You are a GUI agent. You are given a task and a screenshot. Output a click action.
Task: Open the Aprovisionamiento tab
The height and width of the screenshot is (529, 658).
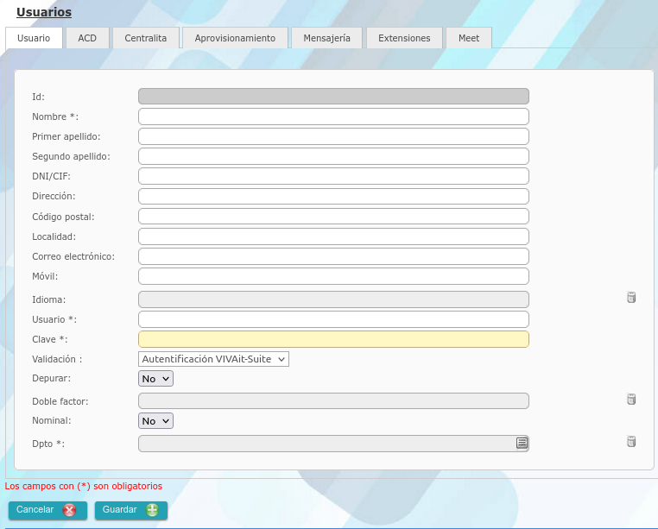tap(235, 38)
